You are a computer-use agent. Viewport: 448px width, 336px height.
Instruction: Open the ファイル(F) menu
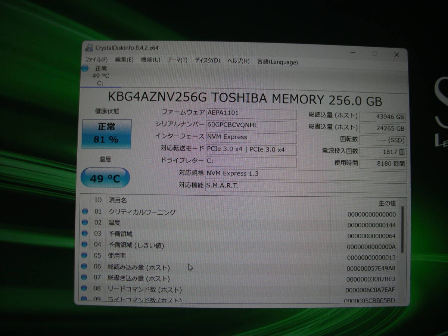pos(96,60)
